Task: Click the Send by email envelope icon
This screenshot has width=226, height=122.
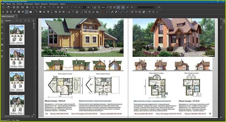Action: click(x=23, y=7)
